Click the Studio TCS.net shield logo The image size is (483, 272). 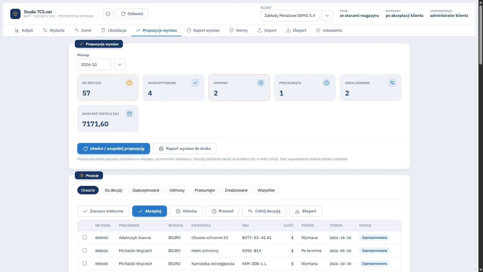(15, 14)
